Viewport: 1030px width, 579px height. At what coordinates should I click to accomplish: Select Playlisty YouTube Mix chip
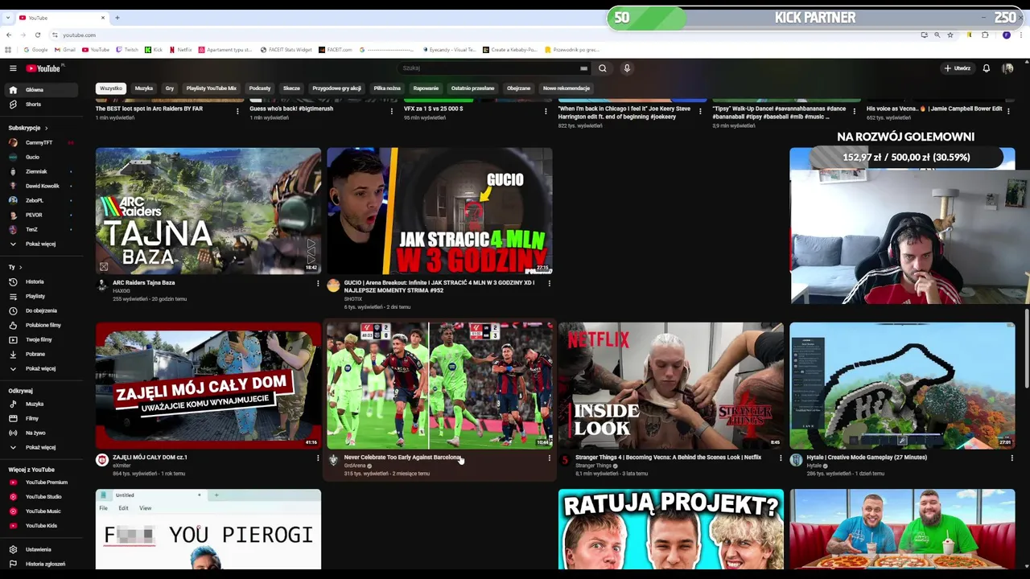click(x=212, y=88)
